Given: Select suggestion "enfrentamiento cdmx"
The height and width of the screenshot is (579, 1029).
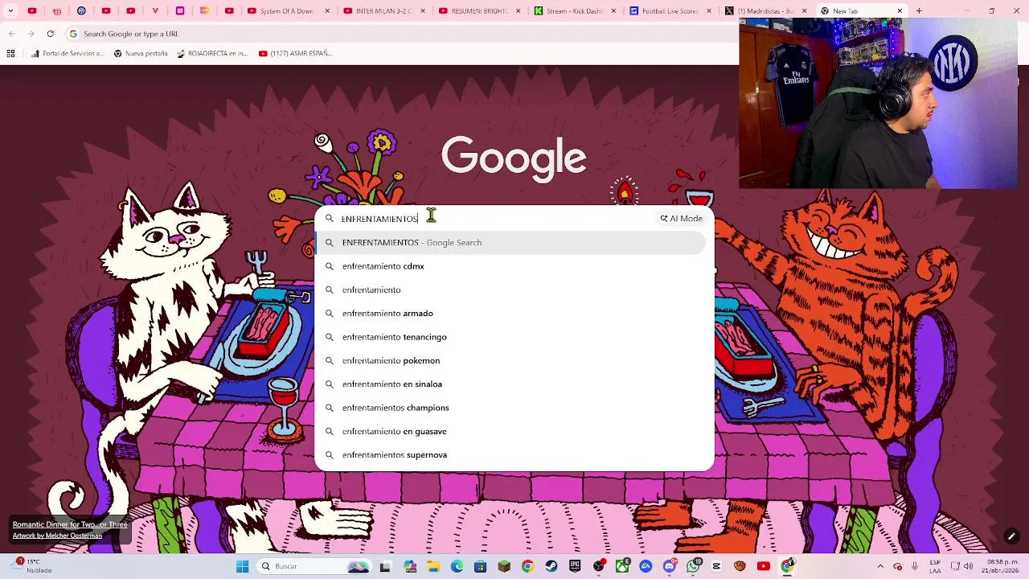Looking at the screenshot, I should (x=510, y=266).
